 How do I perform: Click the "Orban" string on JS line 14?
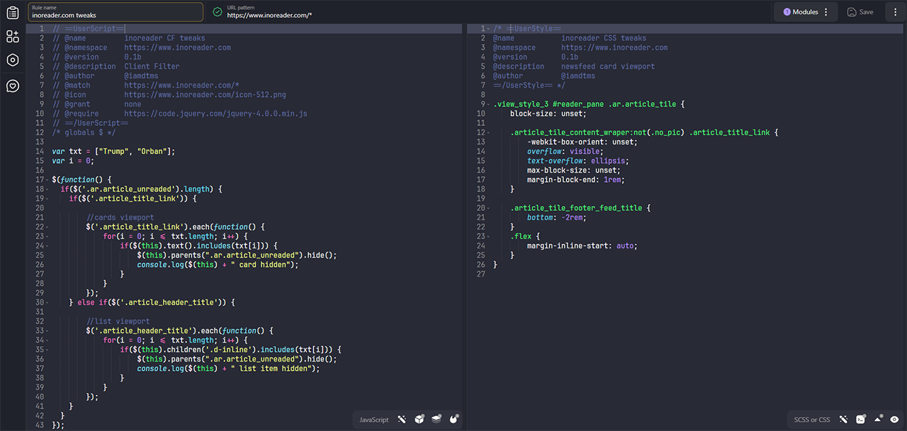152,151
